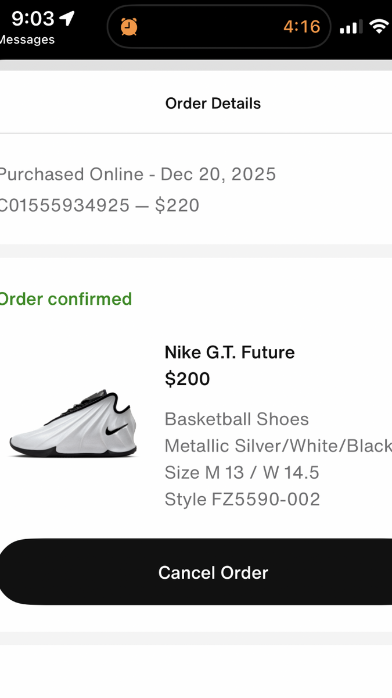Image resolution: width=392 pixels, height=698 pixels.
Task: Tap the Nike G.T. Future product title
Action: click(229, 352)
